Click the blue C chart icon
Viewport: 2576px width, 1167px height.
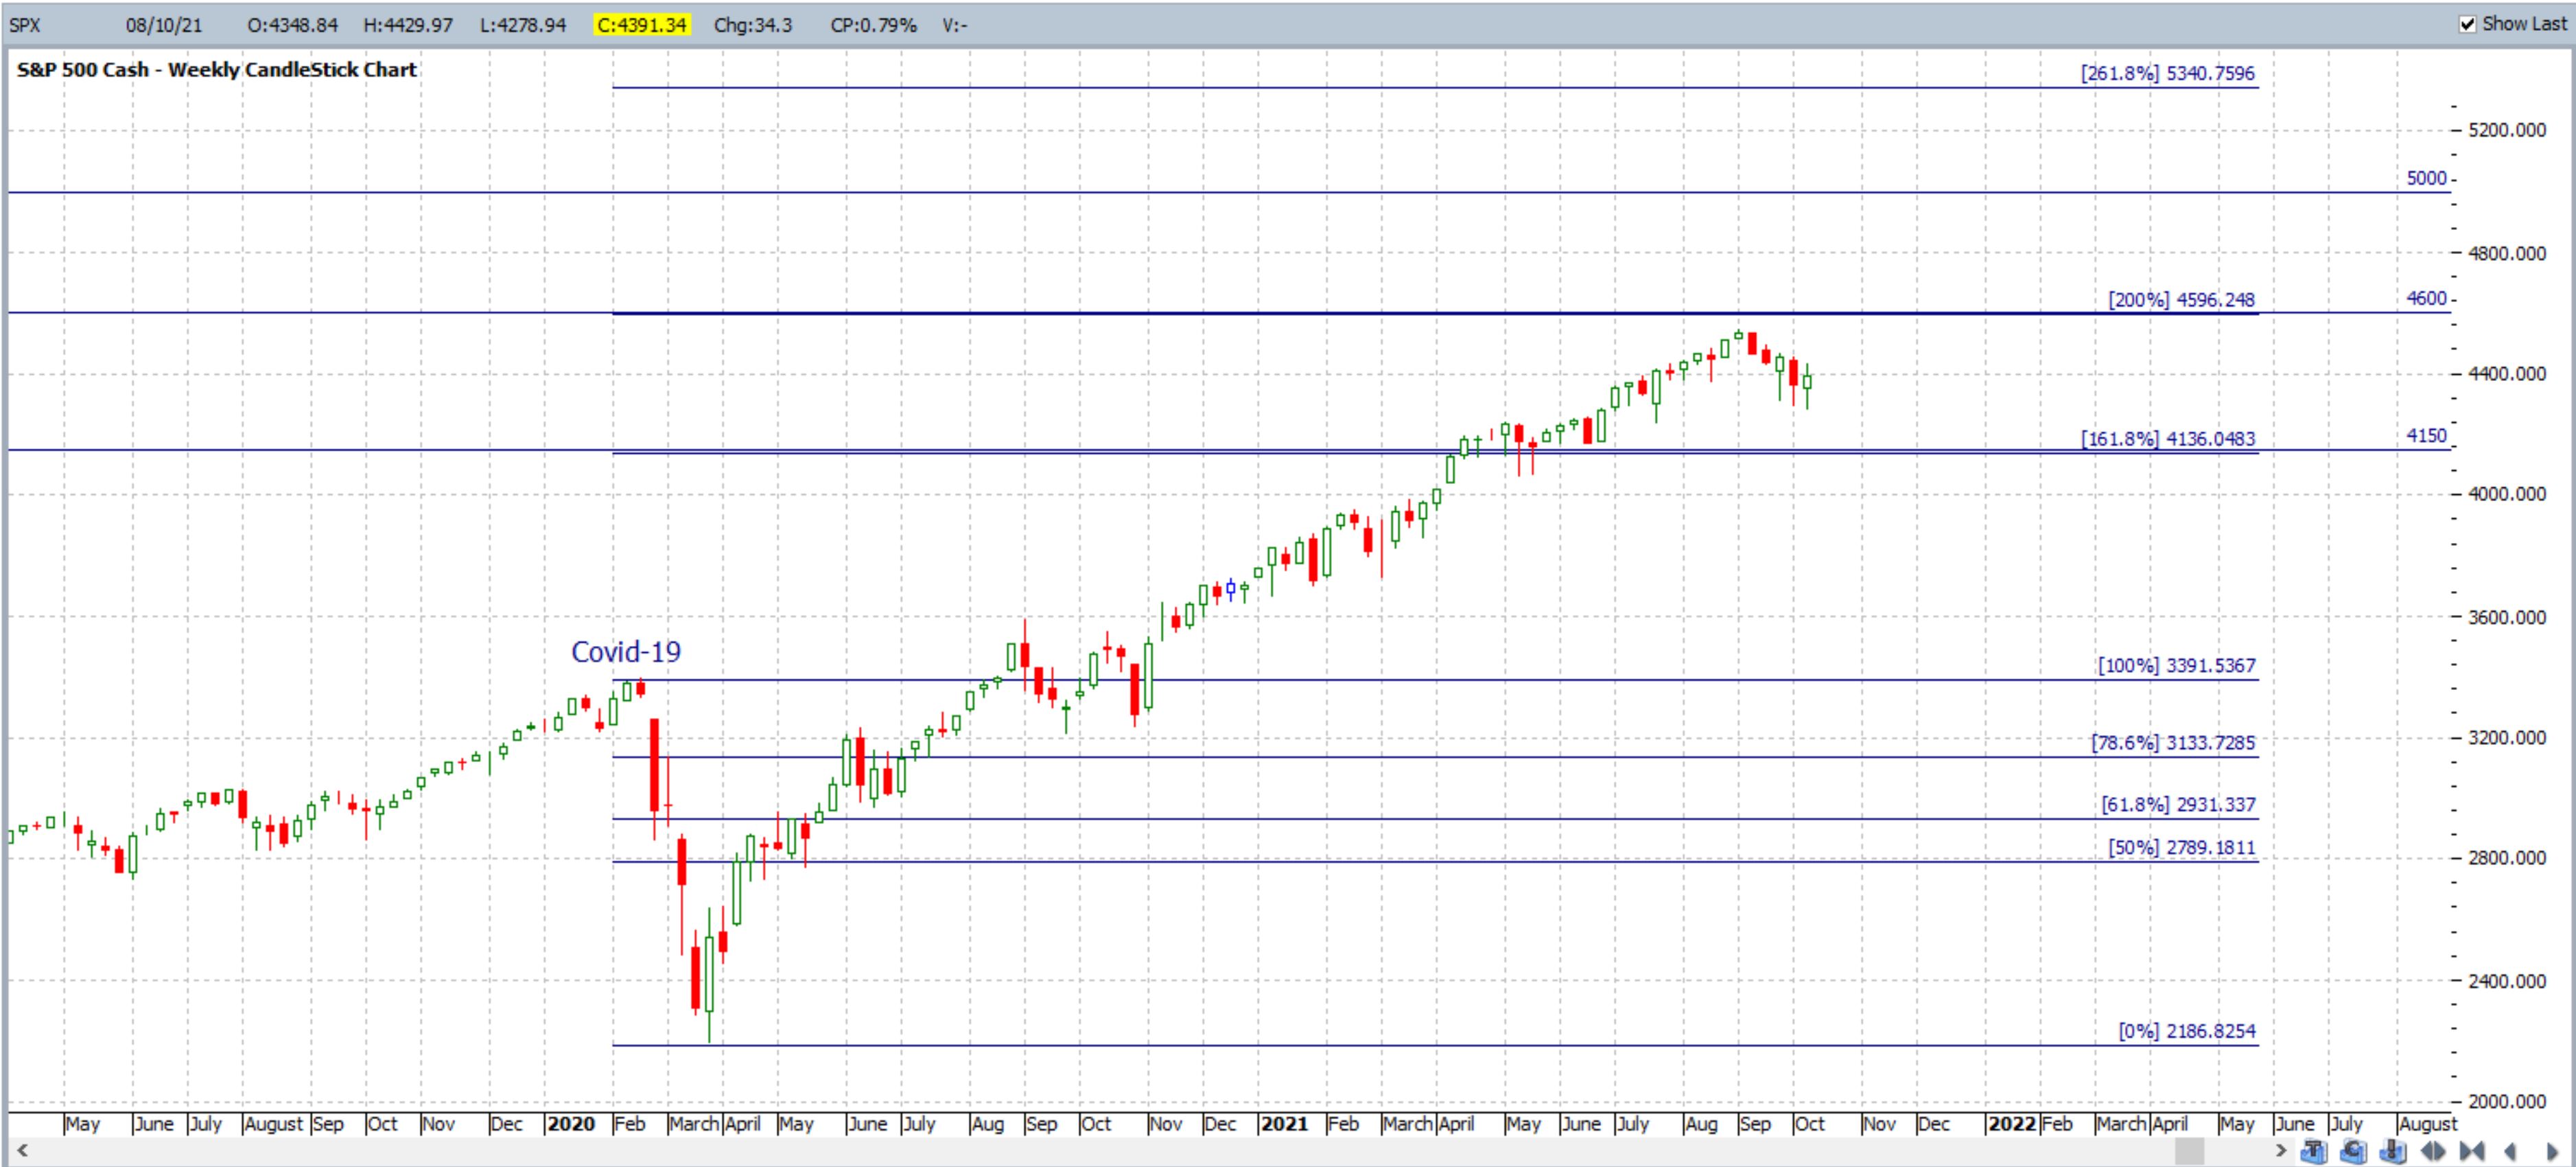tap(2354, 1152)
